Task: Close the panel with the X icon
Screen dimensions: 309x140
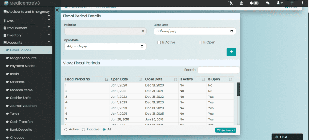Action: 57,10
